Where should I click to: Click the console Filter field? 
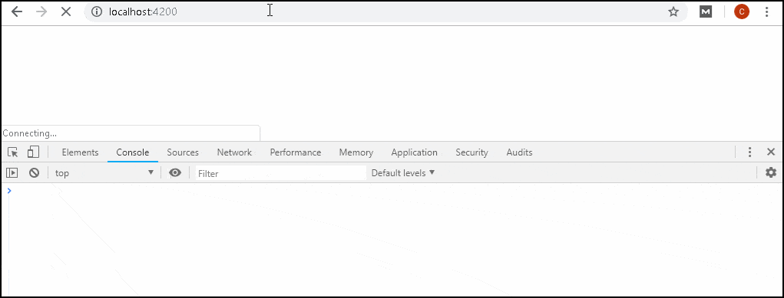coord(280,173)
